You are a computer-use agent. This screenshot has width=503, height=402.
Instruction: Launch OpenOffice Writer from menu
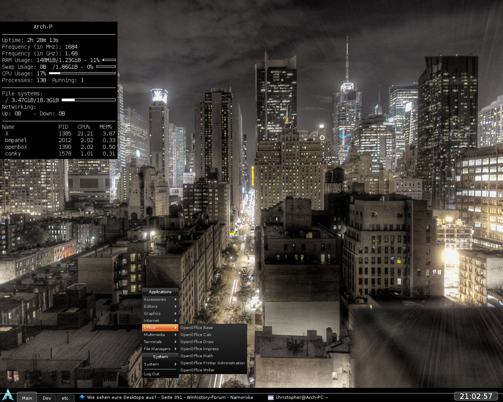point(197,370)
